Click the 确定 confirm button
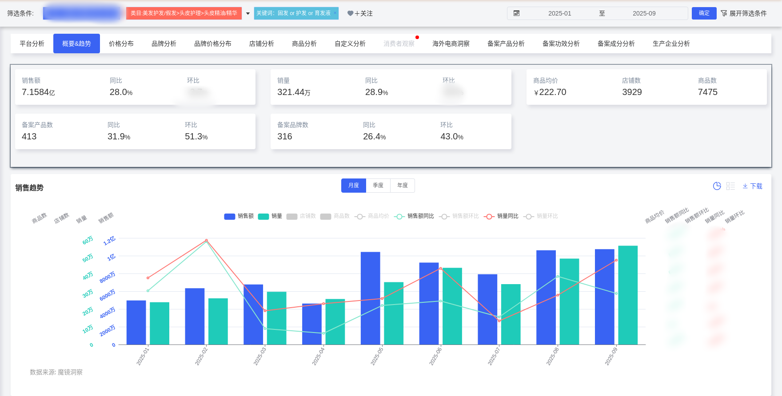The height and width of the screenshot is (396, 782). coord(704,13)
